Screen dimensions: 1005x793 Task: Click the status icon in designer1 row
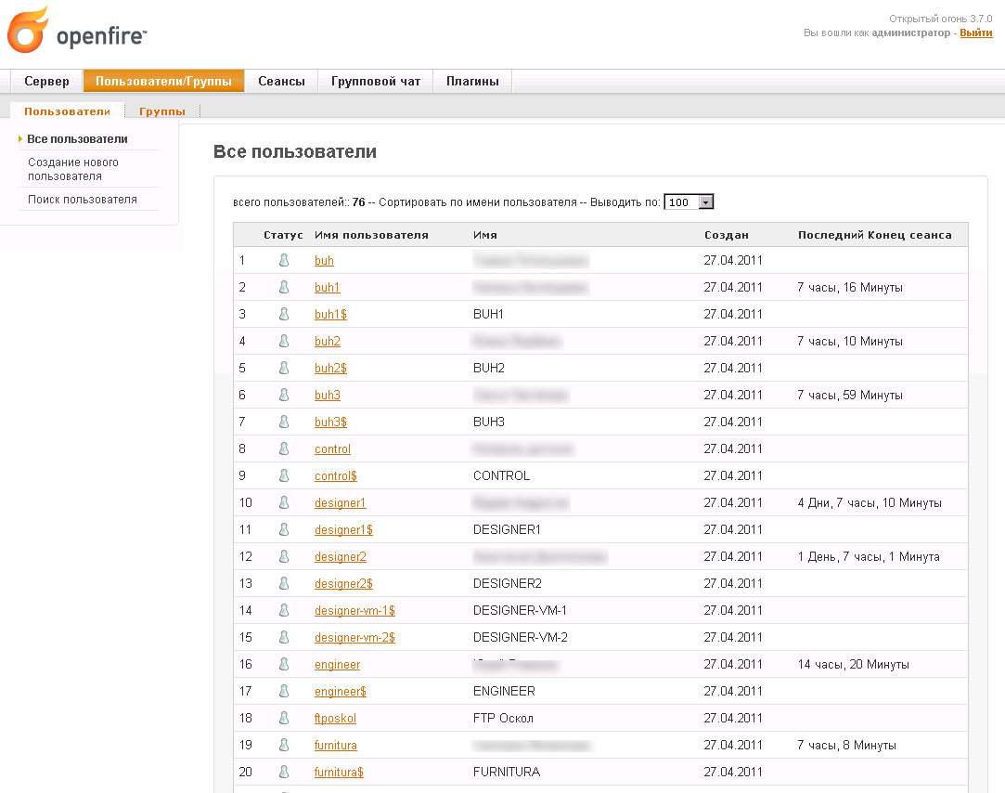(284, 503)
